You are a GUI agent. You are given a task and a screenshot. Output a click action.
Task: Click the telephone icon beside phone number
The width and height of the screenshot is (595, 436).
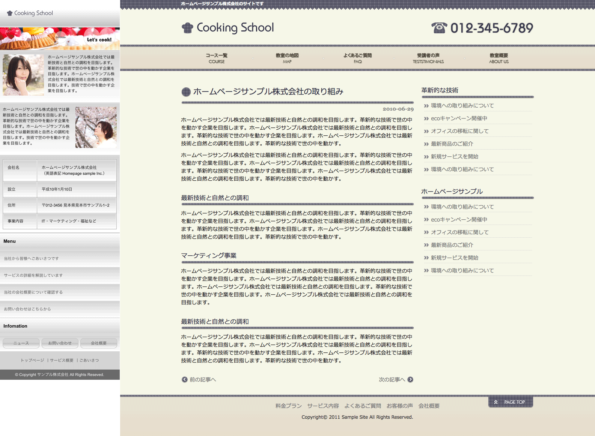[439, 28]
